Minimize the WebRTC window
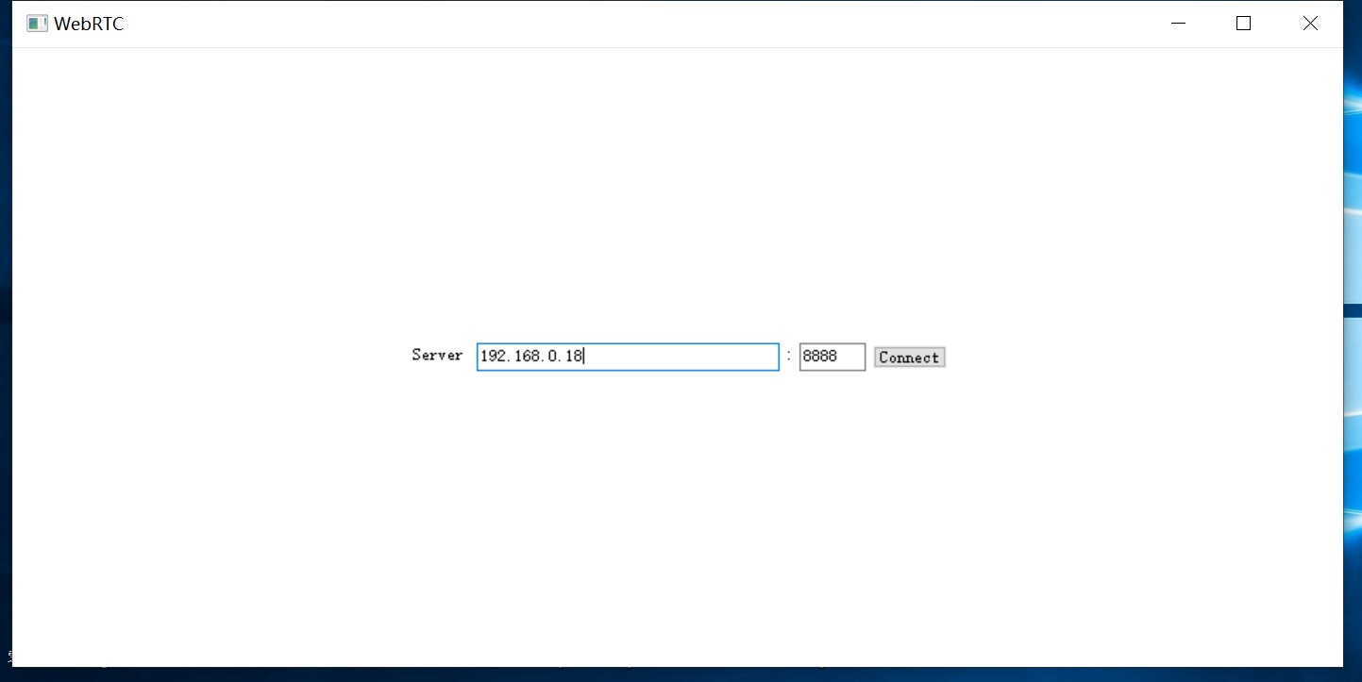The width and height of the screenshot is (1362, 682). coord(1177,23)
